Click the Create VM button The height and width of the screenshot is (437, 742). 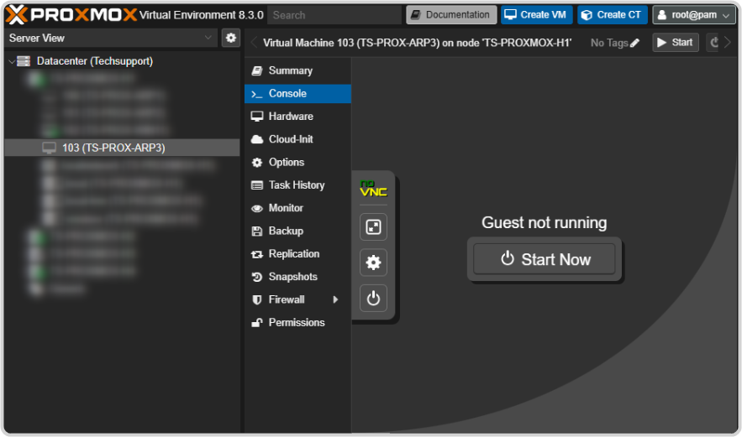(536, 15)
